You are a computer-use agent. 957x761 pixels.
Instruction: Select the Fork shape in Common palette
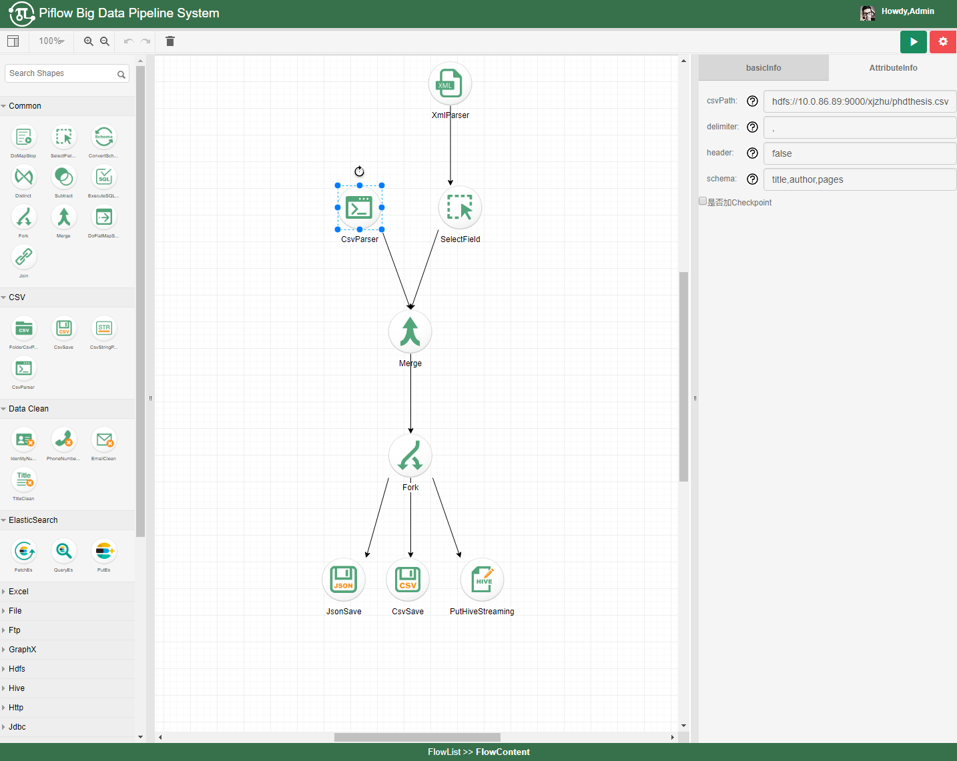click(23, 217)
